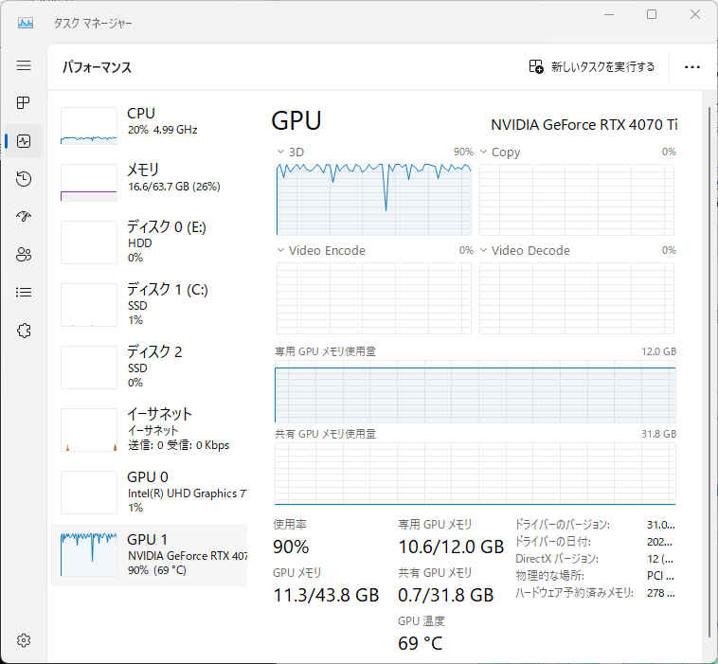718x664 pixels.
Task: Open the 3D graph engine dropdown
Action: (281, 152)
